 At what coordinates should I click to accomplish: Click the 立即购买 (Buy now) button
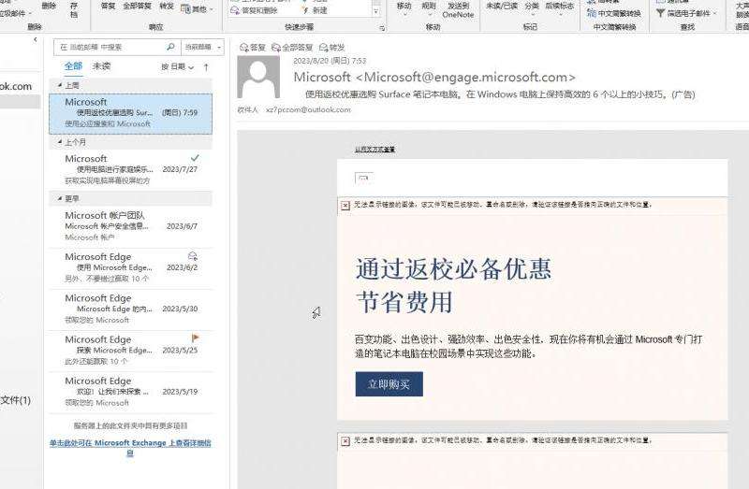point(389,384)
